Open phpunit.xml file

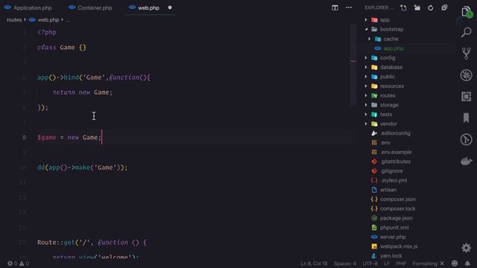pos(394,227)
